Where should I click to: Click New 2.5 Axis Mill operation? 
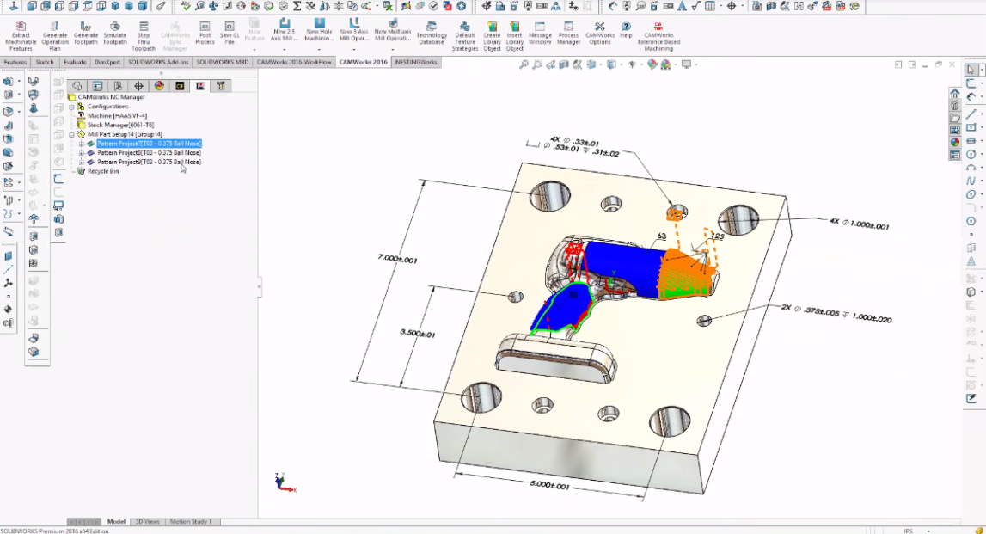[x=285, y=30]
